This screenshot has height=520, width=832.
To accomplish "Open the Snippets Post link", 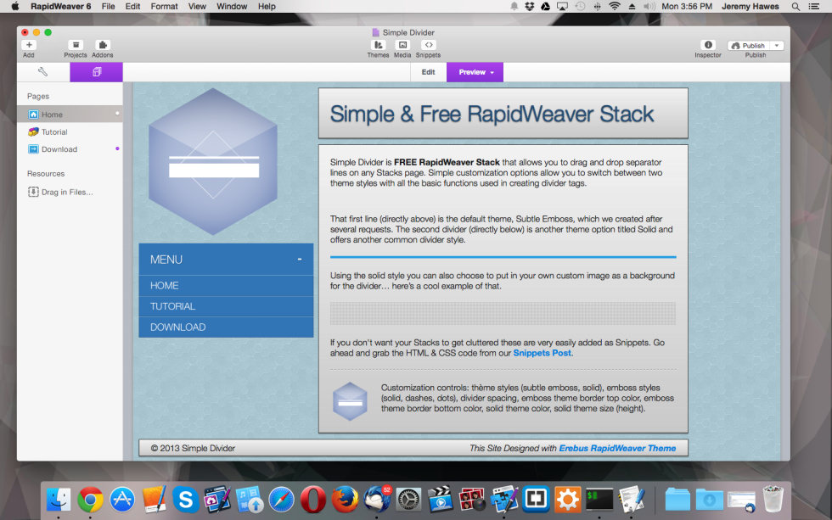I will point(542,353).
